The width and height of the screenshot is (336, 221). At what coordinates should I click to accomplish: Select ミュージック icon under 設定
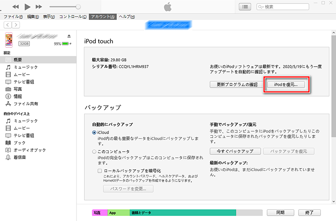click(x=8, y=67)
